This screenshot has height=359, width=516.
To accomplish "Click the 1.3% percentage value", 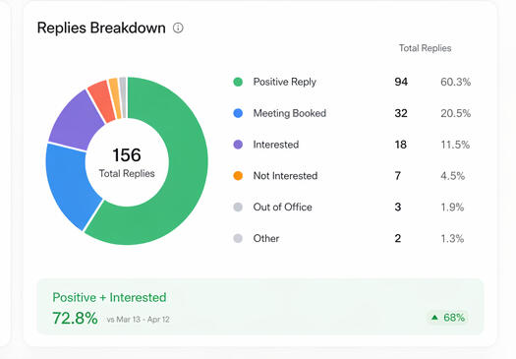I will [x=452, y=238].
